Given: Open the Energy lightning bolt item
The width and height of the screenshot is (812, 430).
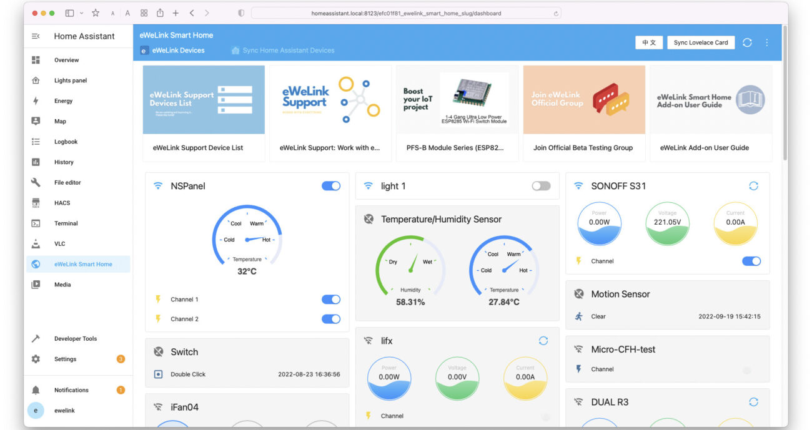Looking at the screenshot, I should click(78, 101).
